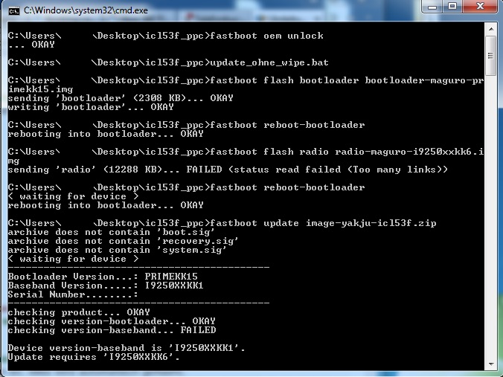503x377 pixels.
Task: Click the 'fastboot oem unlock' command line
Action: [165, 36]
